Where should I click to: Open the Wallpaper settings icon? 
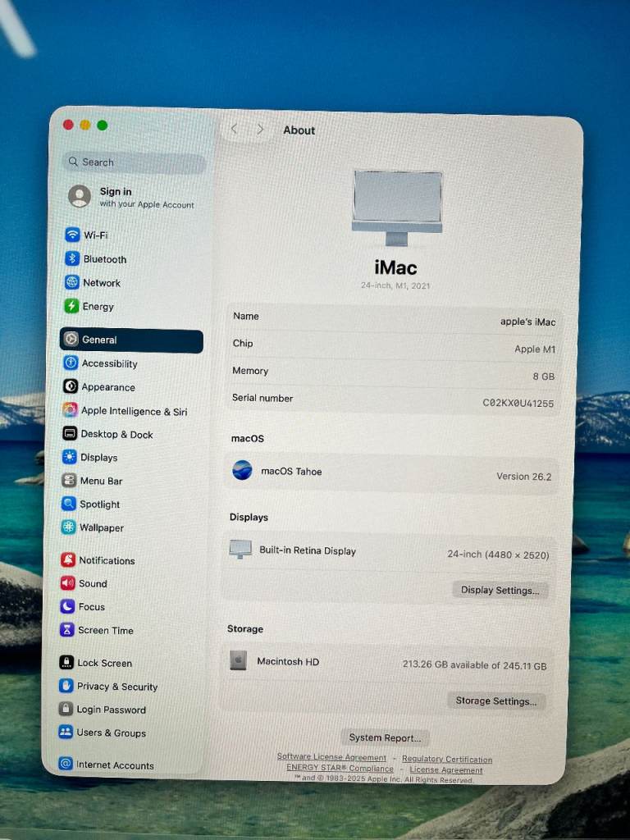tap(69, 527)
